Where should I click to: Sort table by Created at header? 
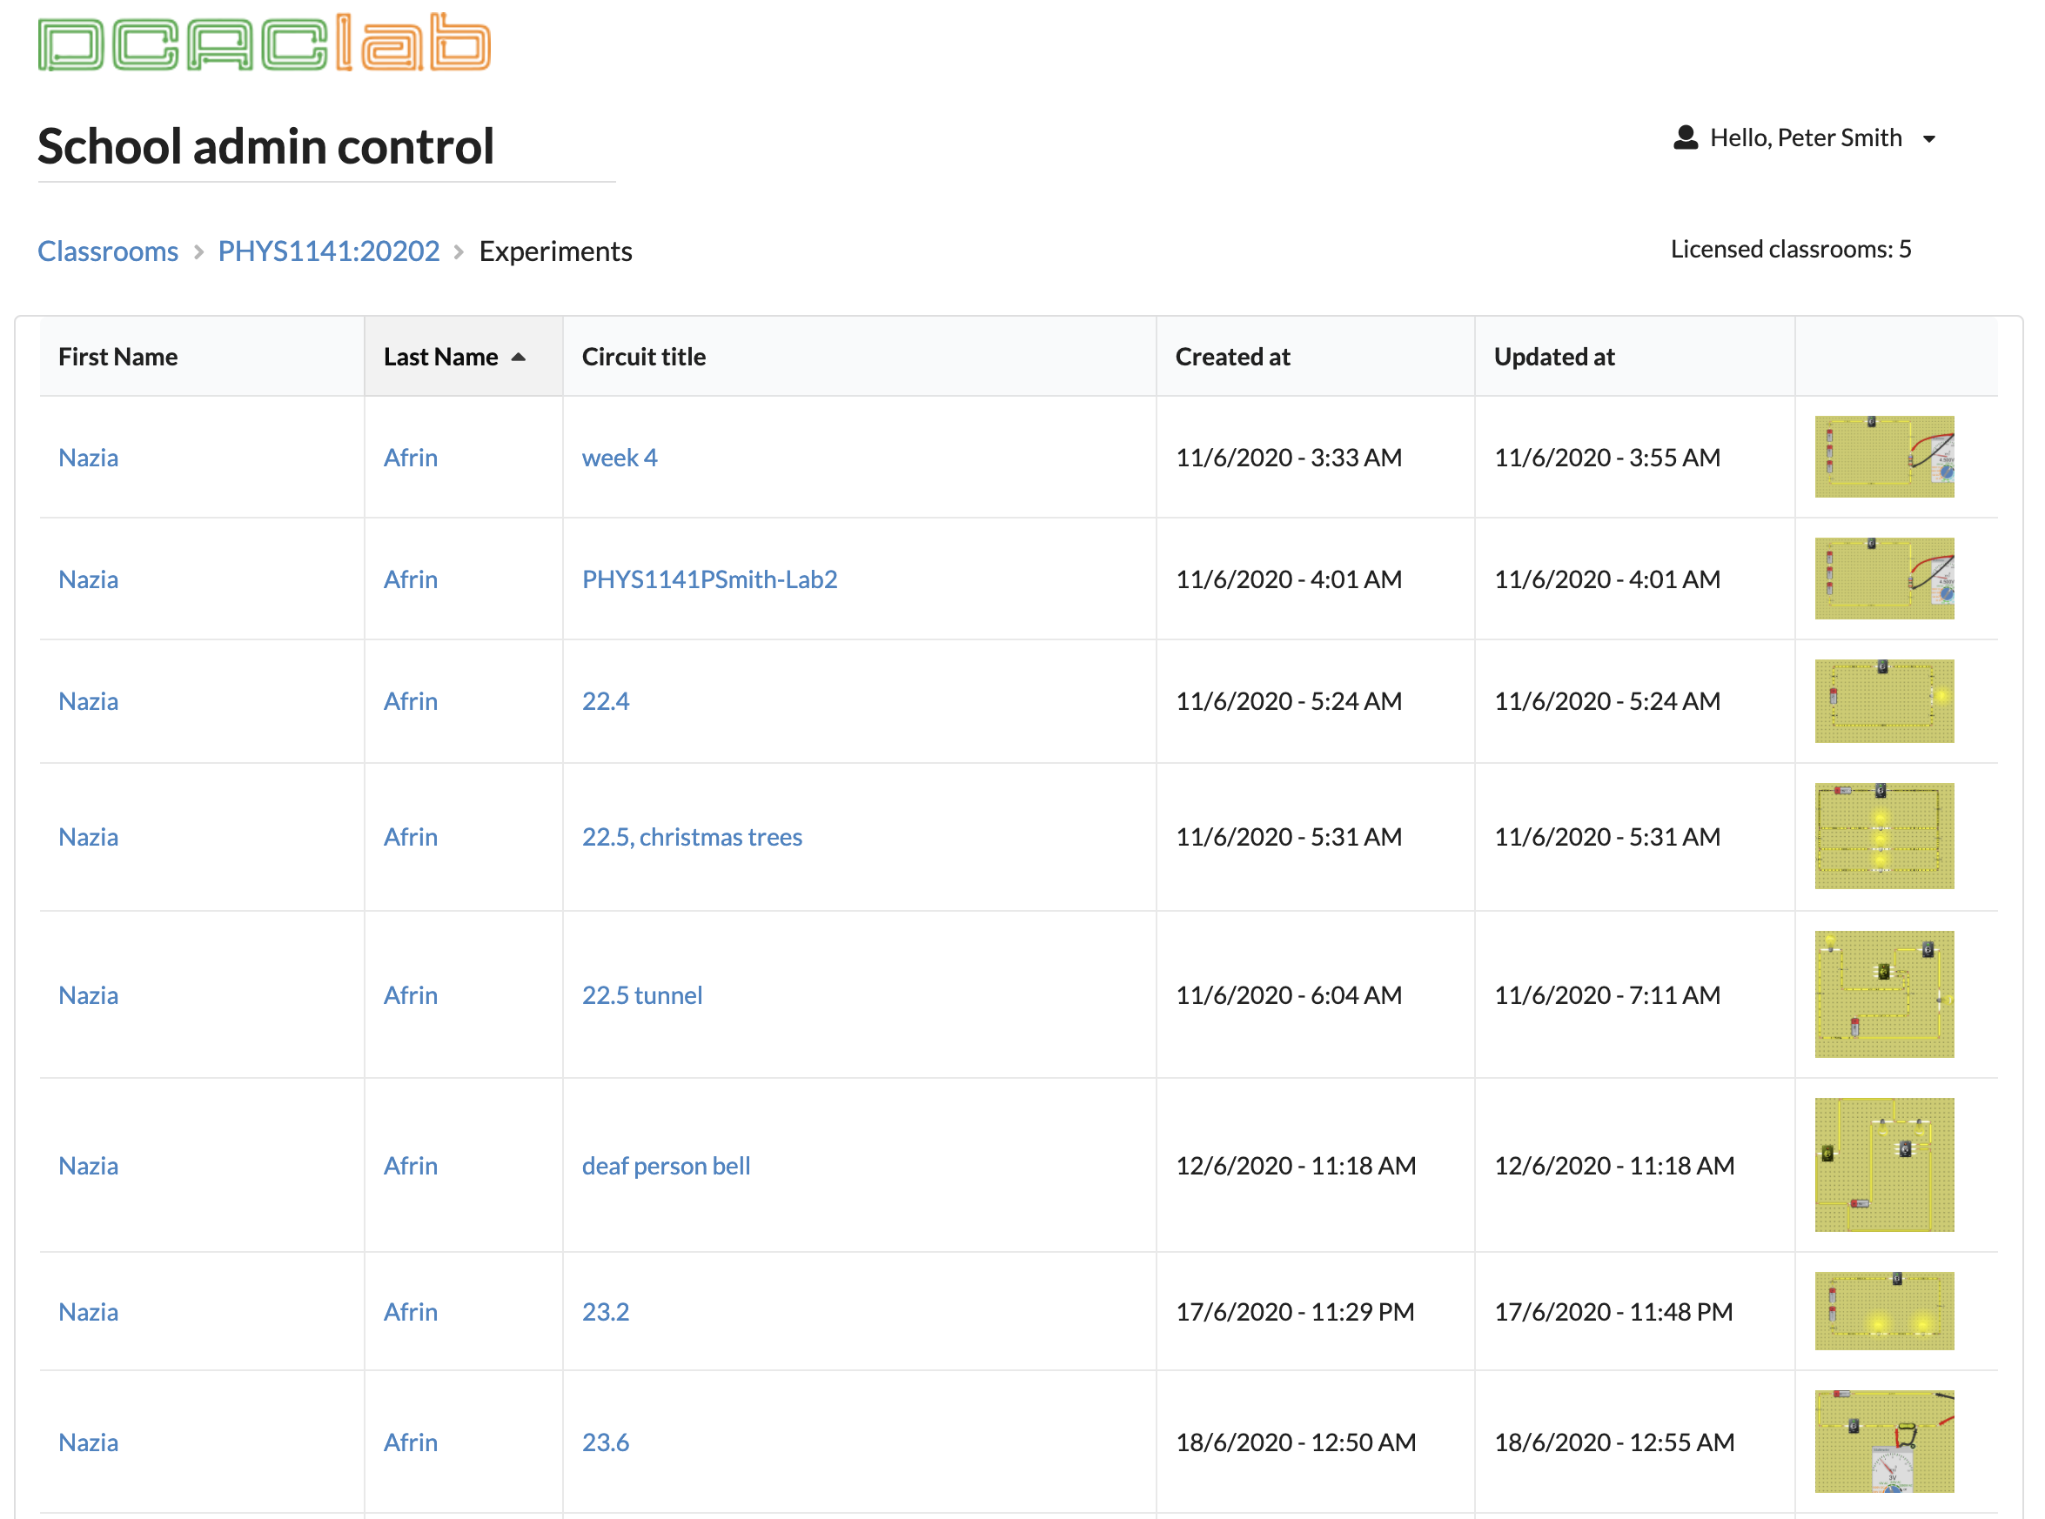pyautogui.click(x=1232, y=357)
